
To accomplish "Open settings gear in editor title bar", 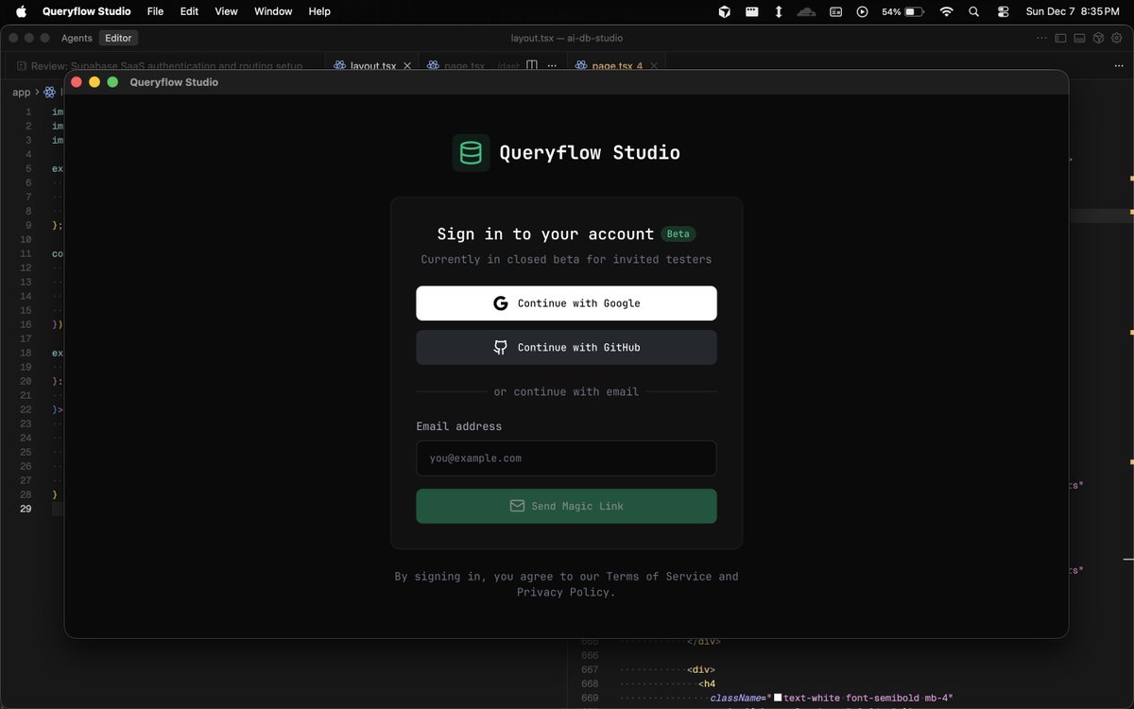I will click(x=1116, y=38).
